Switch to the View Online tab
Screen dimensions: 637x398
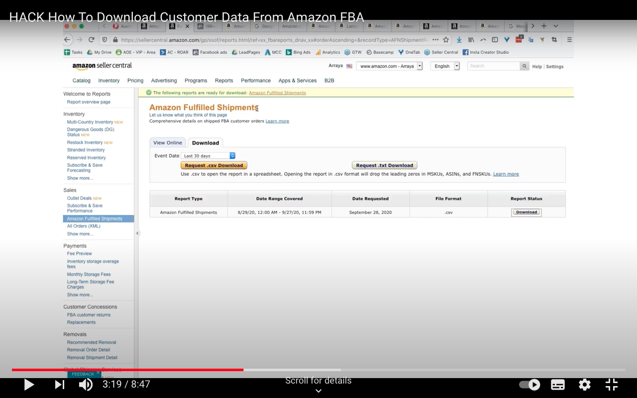click(168, 143)
